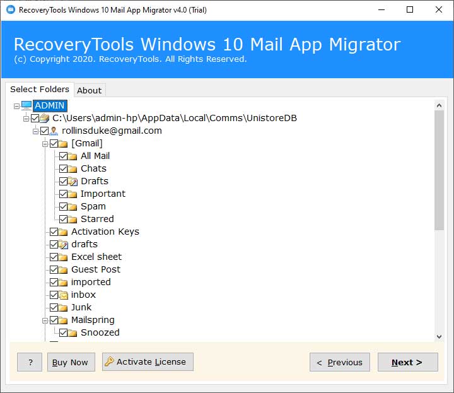Viewport: 454px width, 393px height.
Task: Click the Spam folder icon
Action: click(73, 206)
